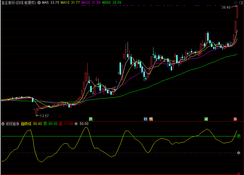This screenshot has width=244, height=175.
Task: Click the 中: 50.00 value label
Action: (82, 124)
